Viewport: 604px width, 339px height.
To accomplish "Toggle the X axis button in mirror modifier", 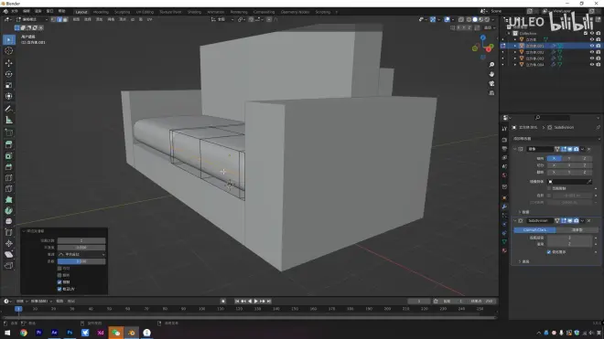I will pos(554,158).
